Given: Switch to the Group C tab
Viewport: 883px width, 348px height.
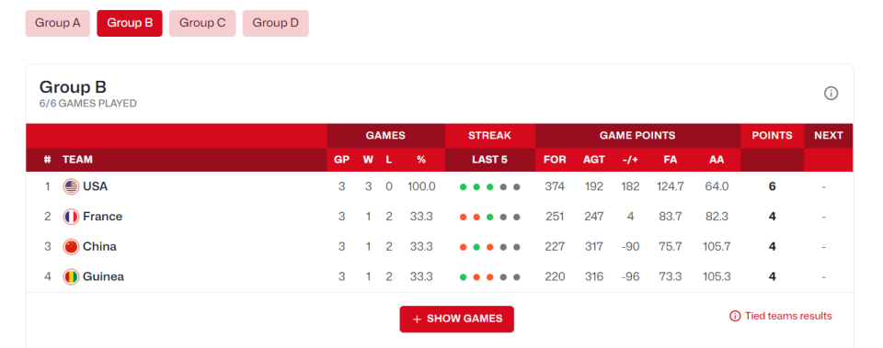Looking at the screenshot, I should tap(202, 23).
